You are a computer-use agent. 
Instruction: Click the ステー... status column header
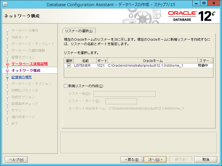point(205,61)
